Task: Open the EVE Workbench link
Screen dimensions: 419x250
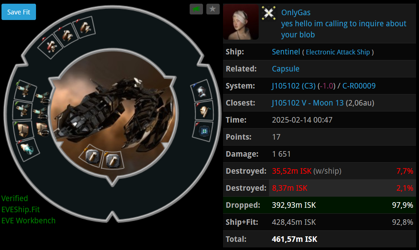Action: point(28,221)
